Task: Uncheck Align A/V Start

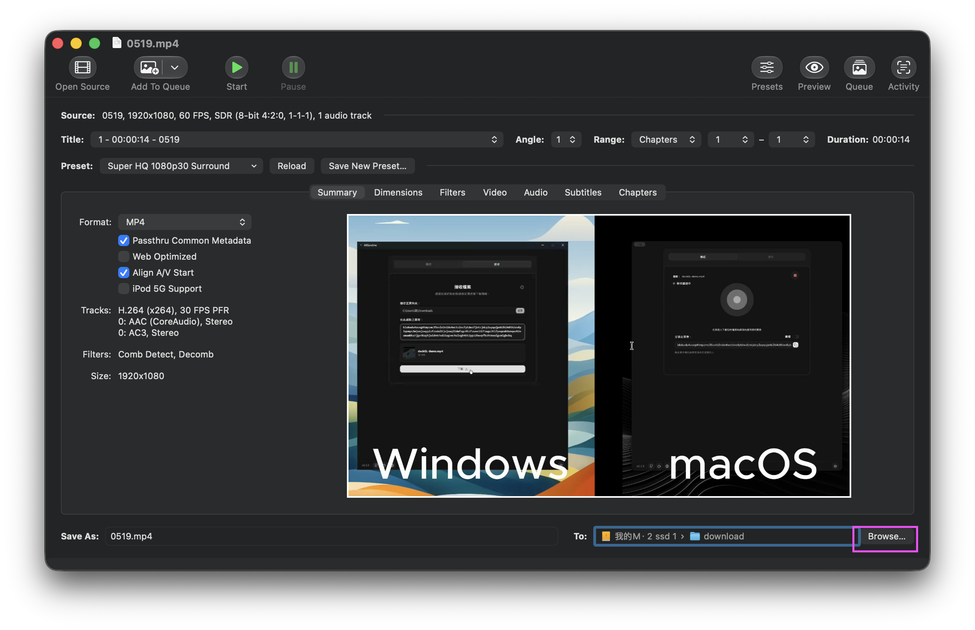Action: coord(123,272)
